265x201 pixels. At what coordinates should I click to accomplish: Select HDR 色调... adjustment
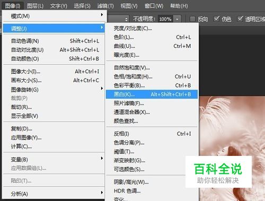152,191
